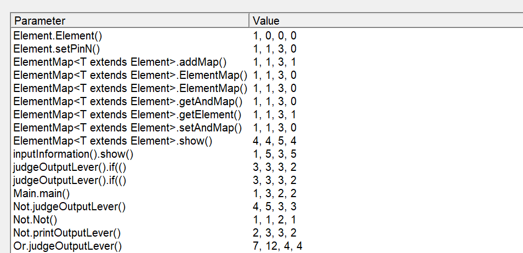Select the ElementMap show() parameter row
This screenshot has height=253, width=523.
point(113,141)
